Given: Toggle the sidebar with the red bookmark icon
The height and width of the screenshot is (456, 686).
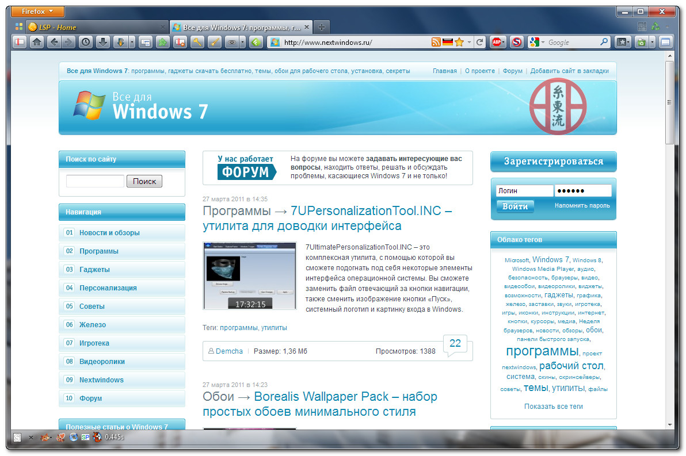Looking at the screenshot, I should pyautogui.click(x=20, y=42).
